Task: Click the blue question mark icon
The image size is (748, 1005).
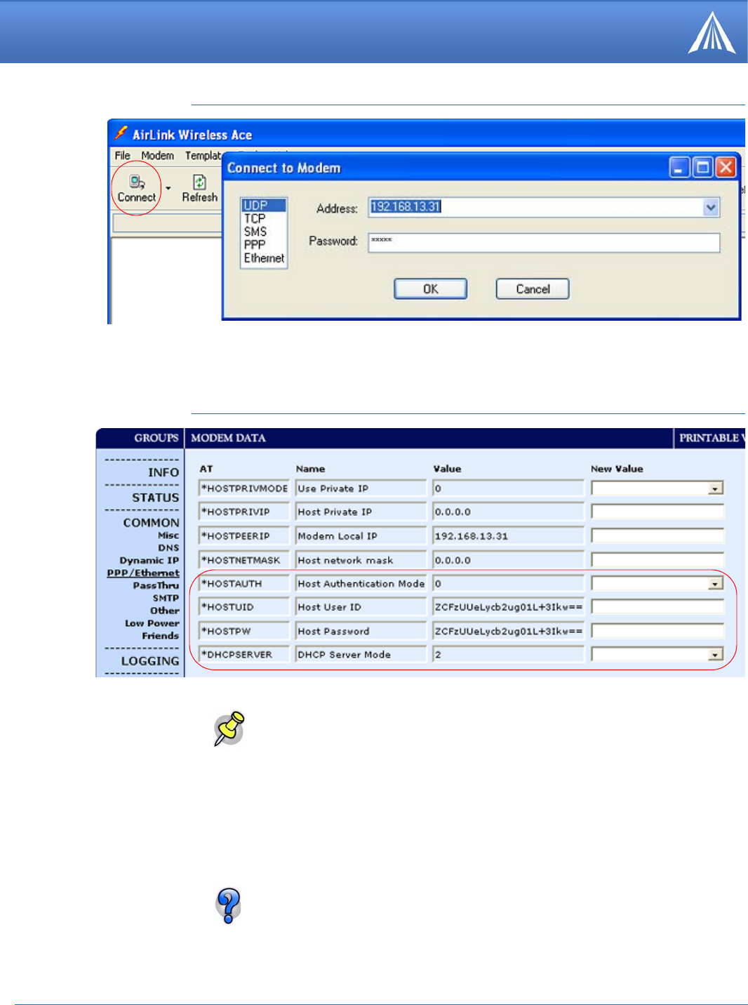Action: [x=228, y=905]
